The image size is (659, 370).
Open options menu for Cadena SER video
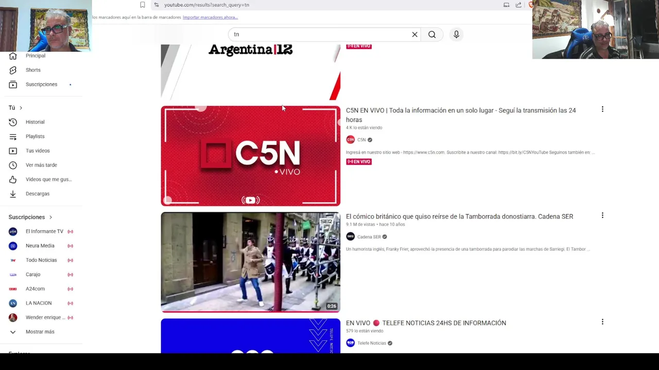coord(602,215)
